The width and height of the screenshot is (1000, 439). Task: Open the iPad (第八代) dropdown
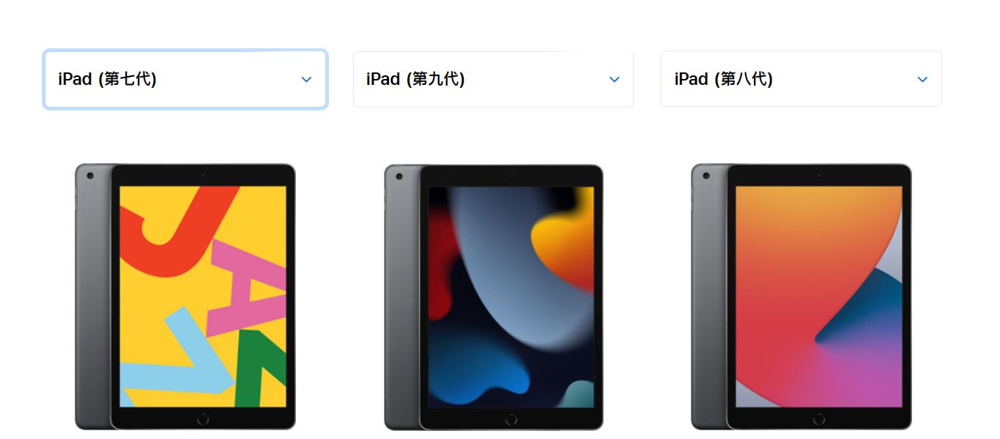coord(801,79)
